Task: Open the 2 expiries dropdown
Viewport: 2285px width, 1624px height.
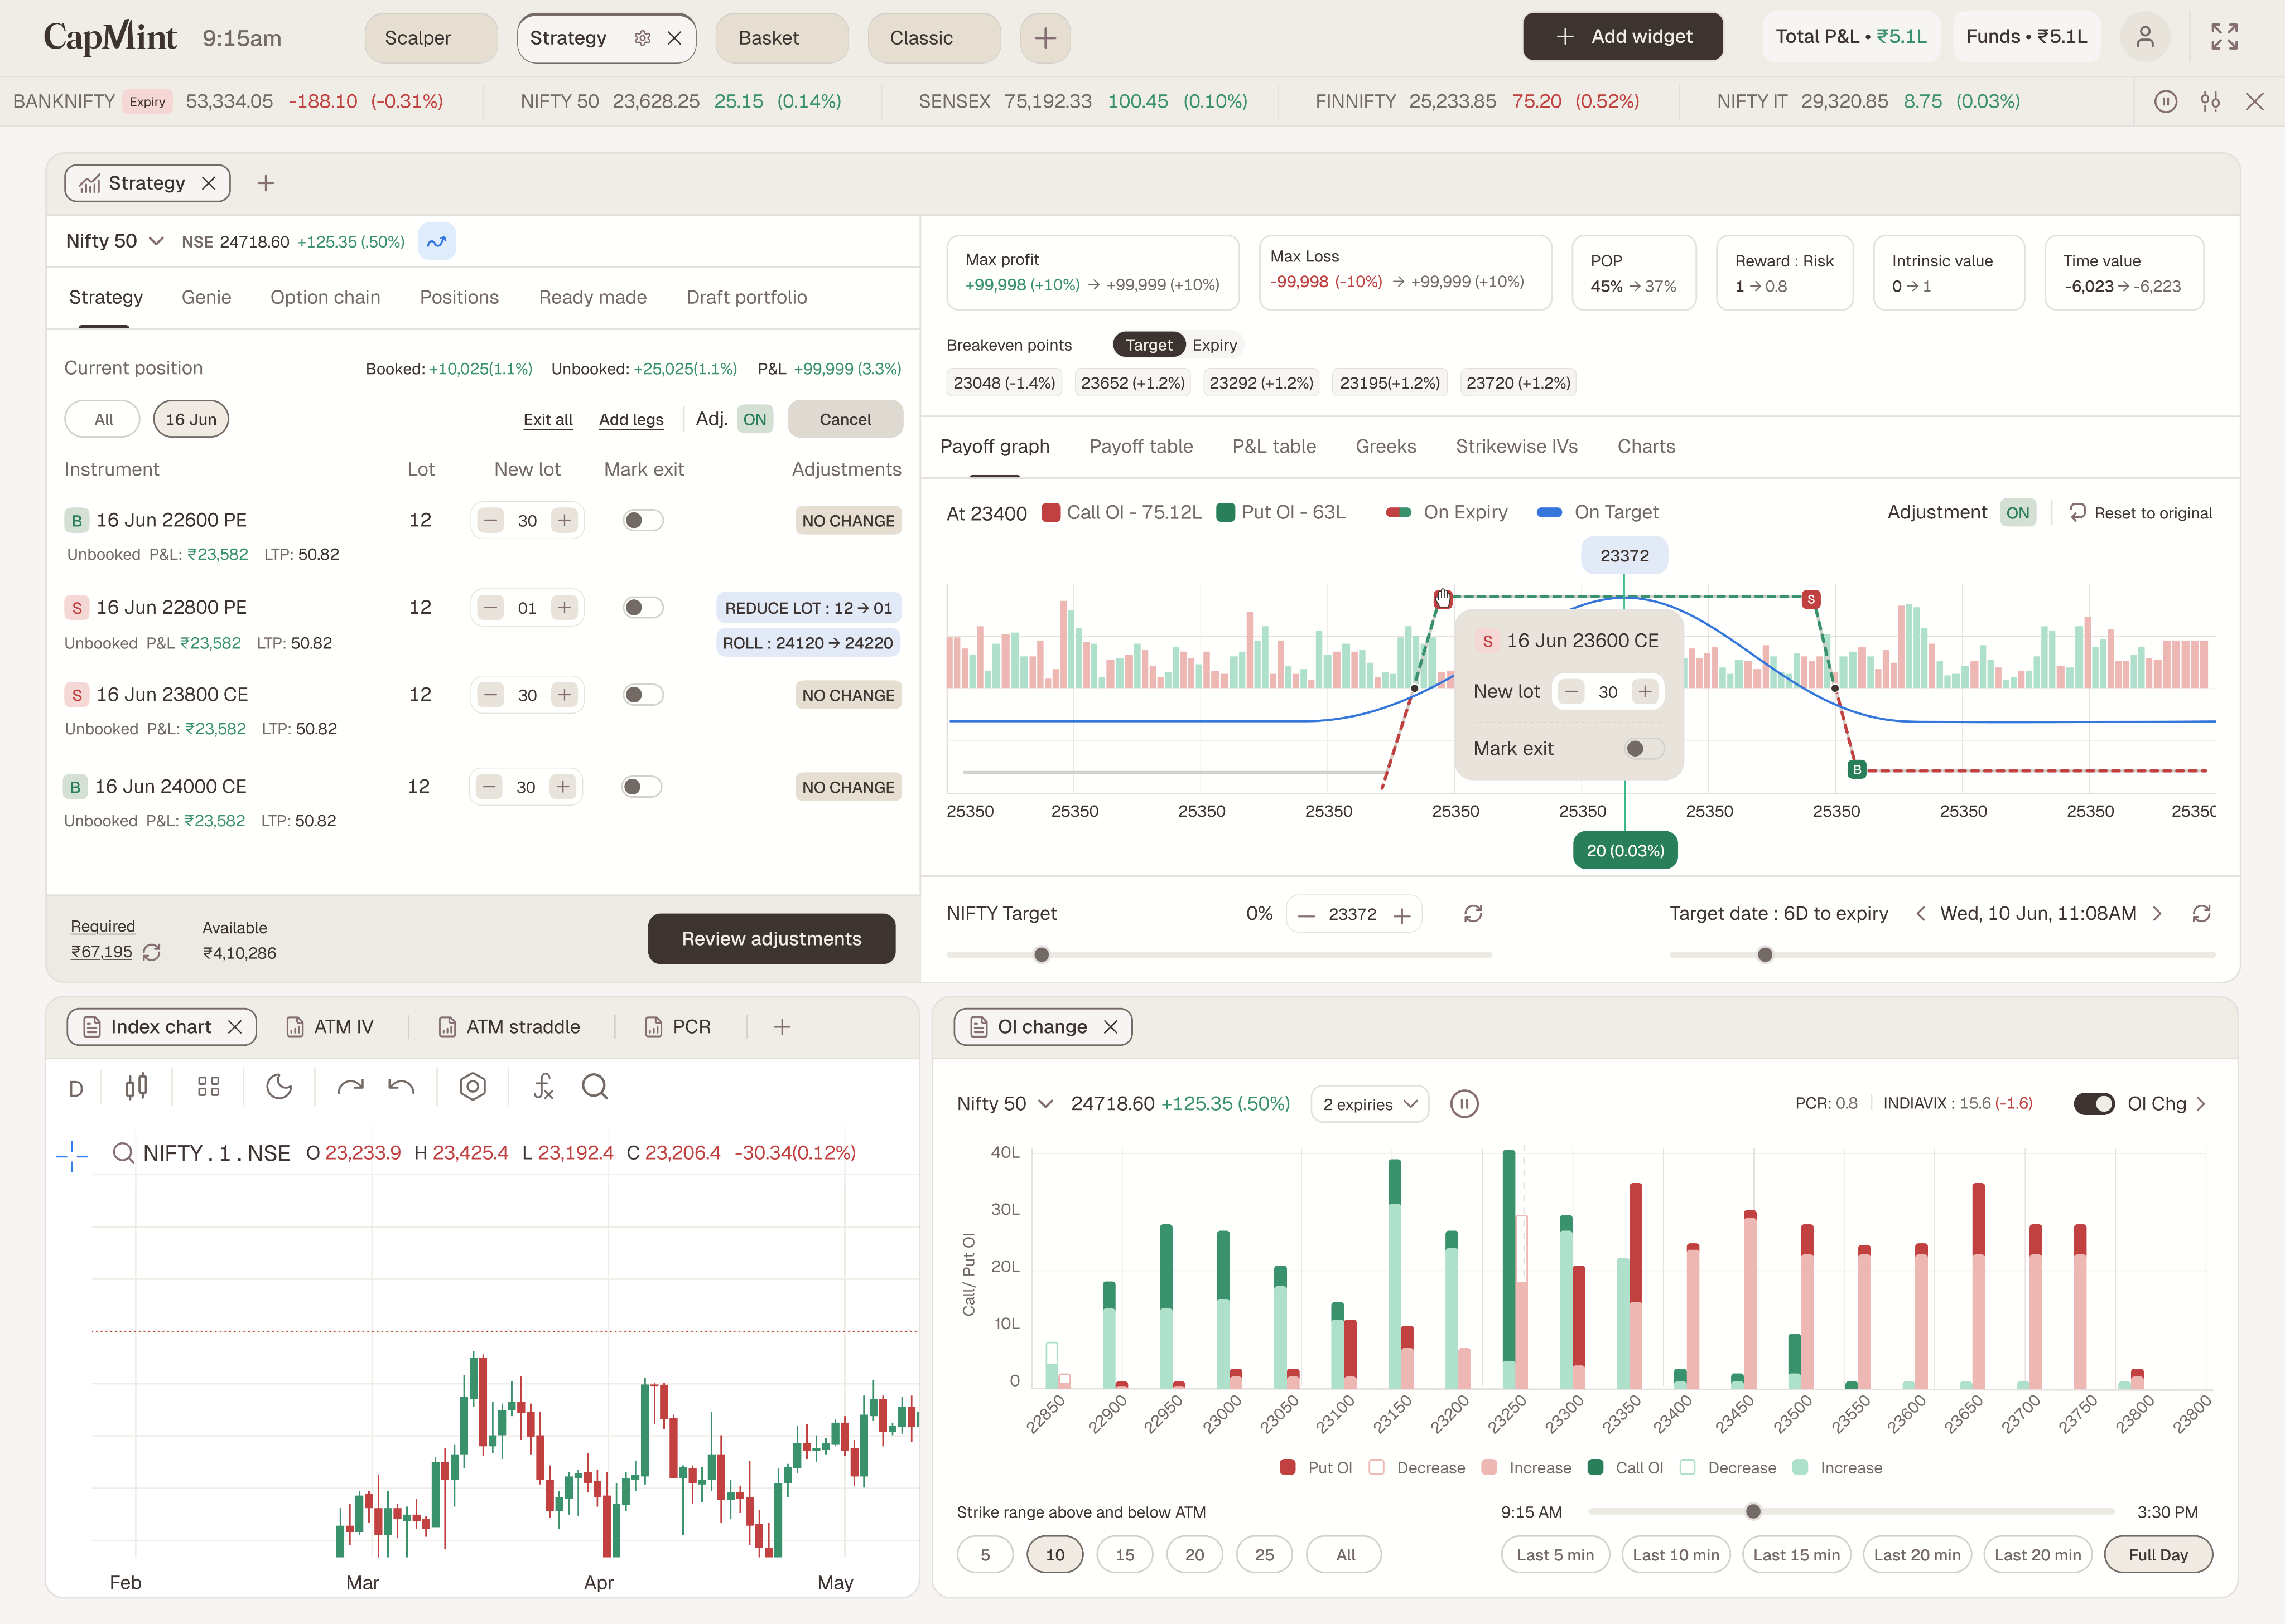Action: [1370, 1104]
